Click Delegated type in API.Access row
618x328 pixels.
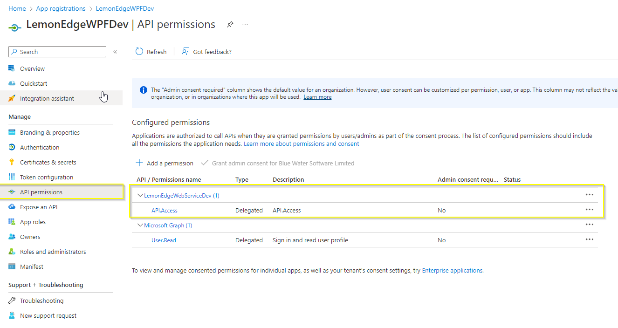(249, 211)
